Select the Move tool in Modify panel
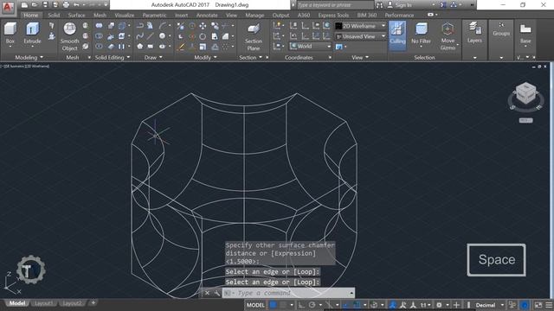Screen dimensions: 554x311 point(203,26)
